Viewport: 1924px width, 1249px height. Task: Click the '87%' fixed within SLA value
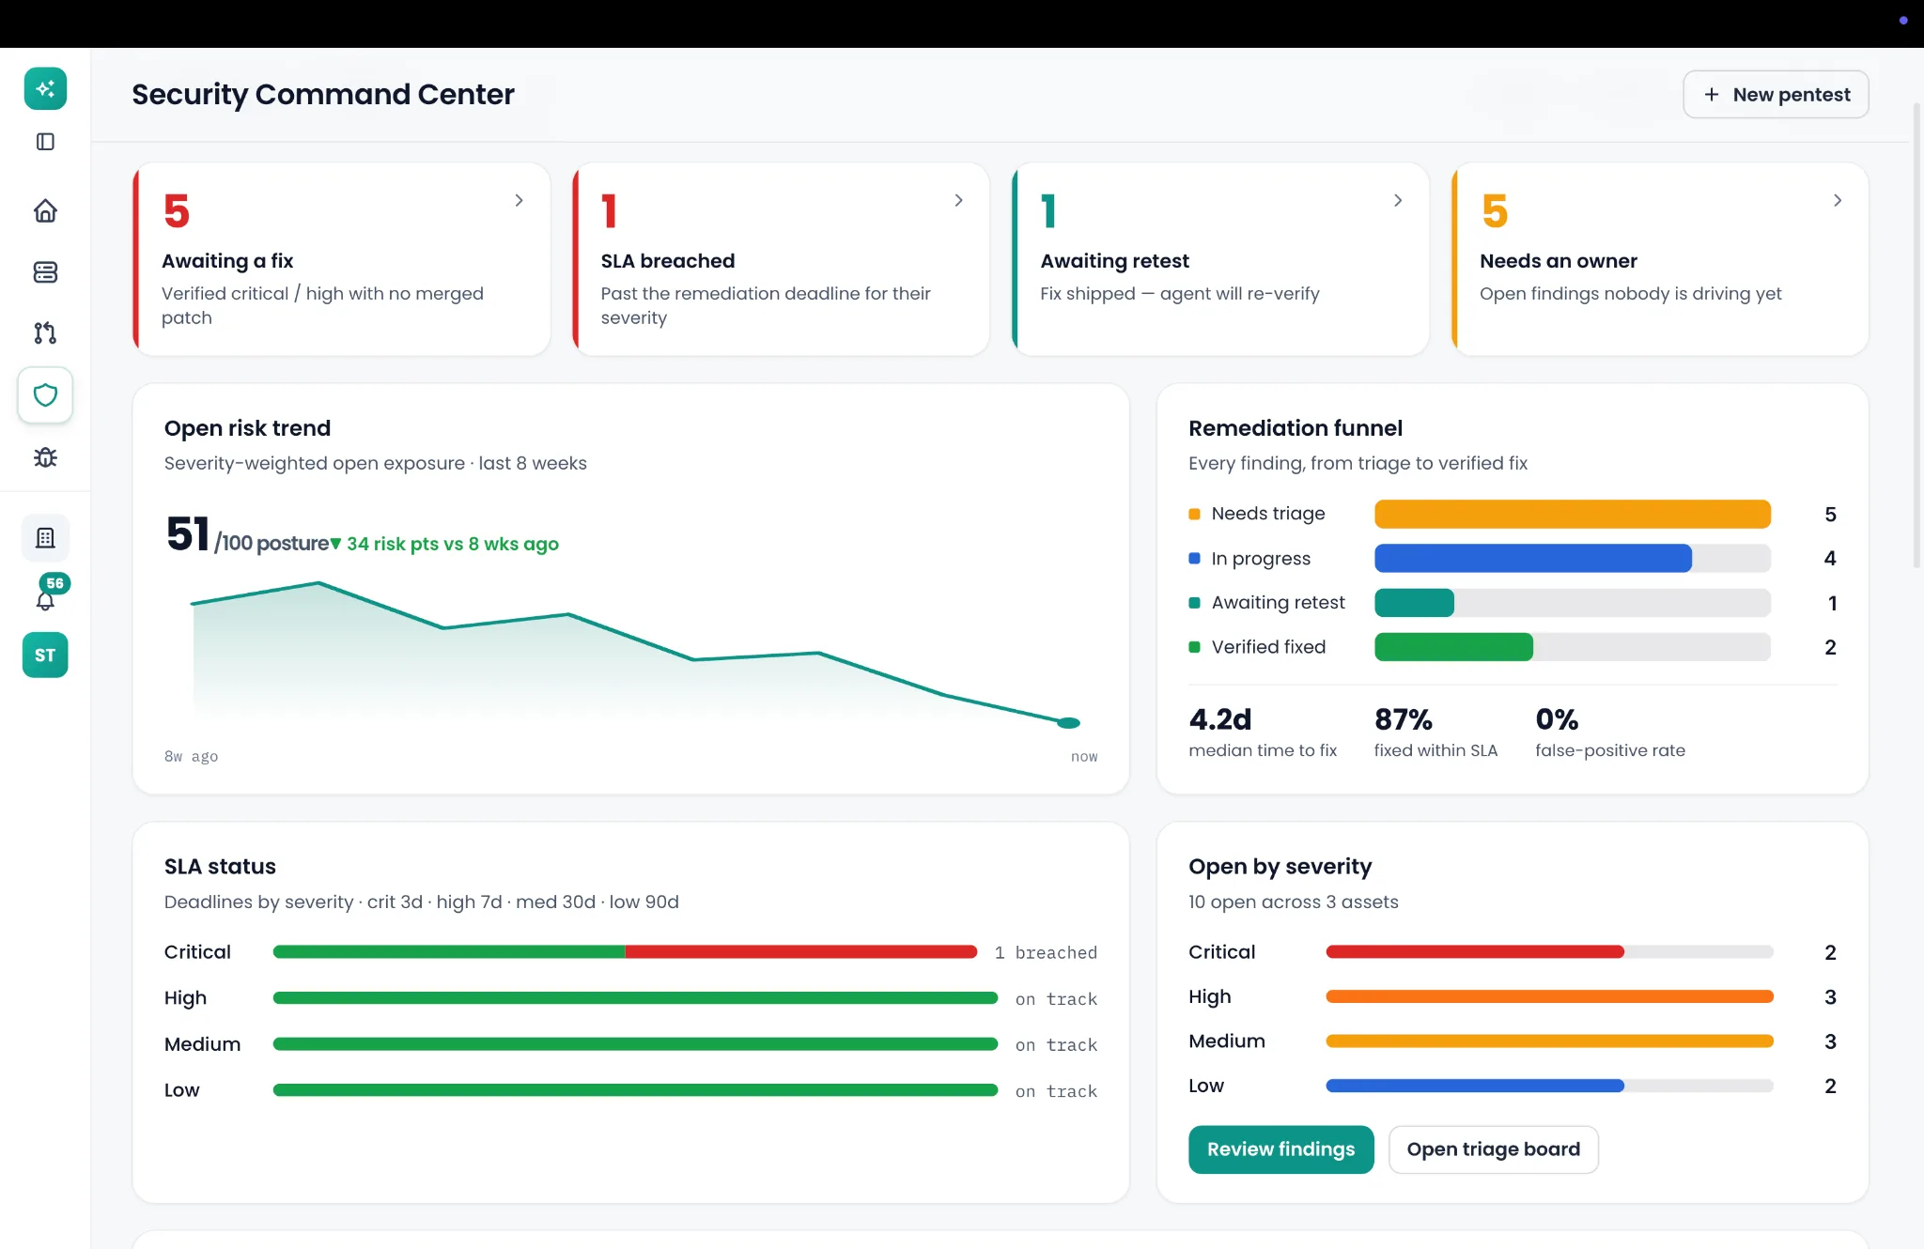click(x=1404, y=720)
